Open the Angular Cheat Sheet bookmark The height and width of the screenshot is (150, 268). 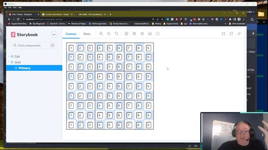point(18,24)
